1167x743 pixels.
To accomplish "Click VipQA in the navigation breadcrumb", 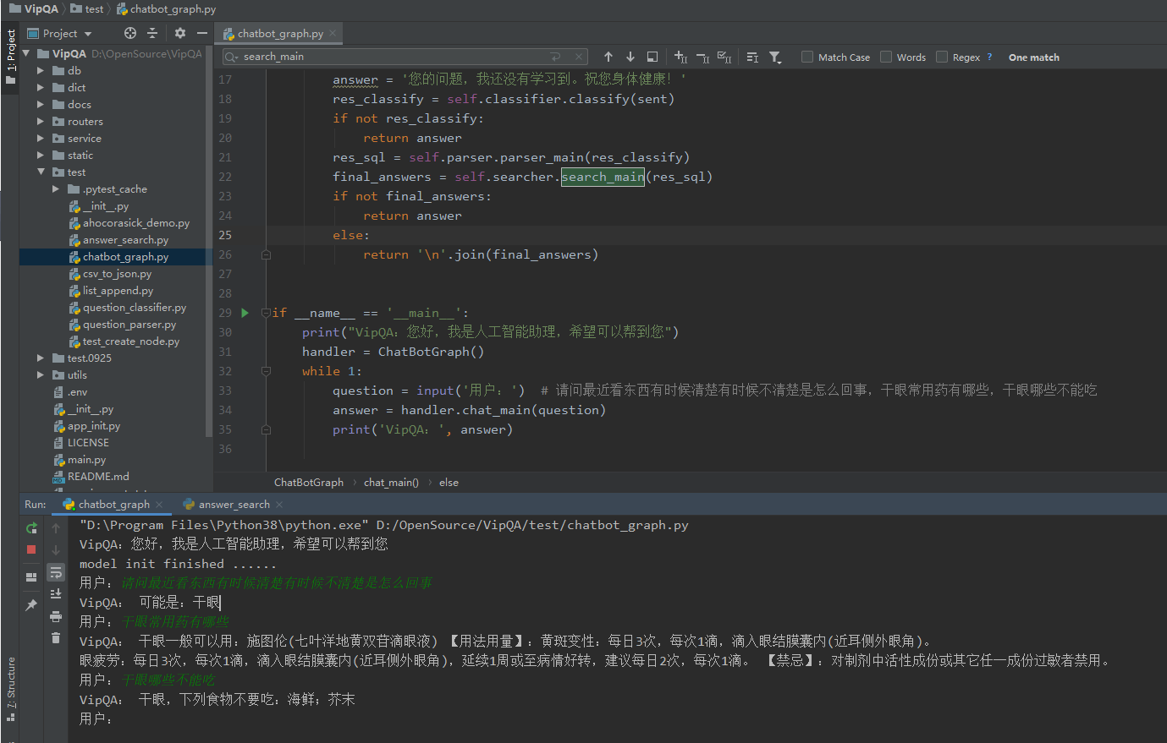I will click(x=34, y=9).
